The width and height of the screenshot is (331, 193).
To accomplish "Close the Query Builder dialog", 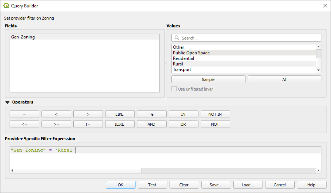I will (x=325, y=6).
